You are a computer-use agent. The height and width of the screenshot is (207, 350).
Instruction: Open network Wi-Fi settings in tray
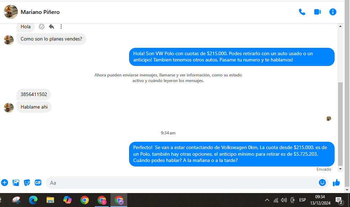click(276, 200)
